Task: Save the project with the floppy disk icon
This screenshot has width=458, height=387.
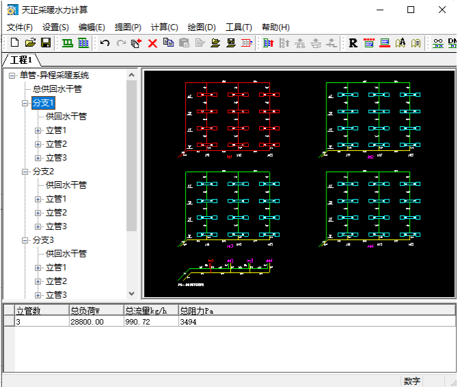Action: tap(45, 43)
